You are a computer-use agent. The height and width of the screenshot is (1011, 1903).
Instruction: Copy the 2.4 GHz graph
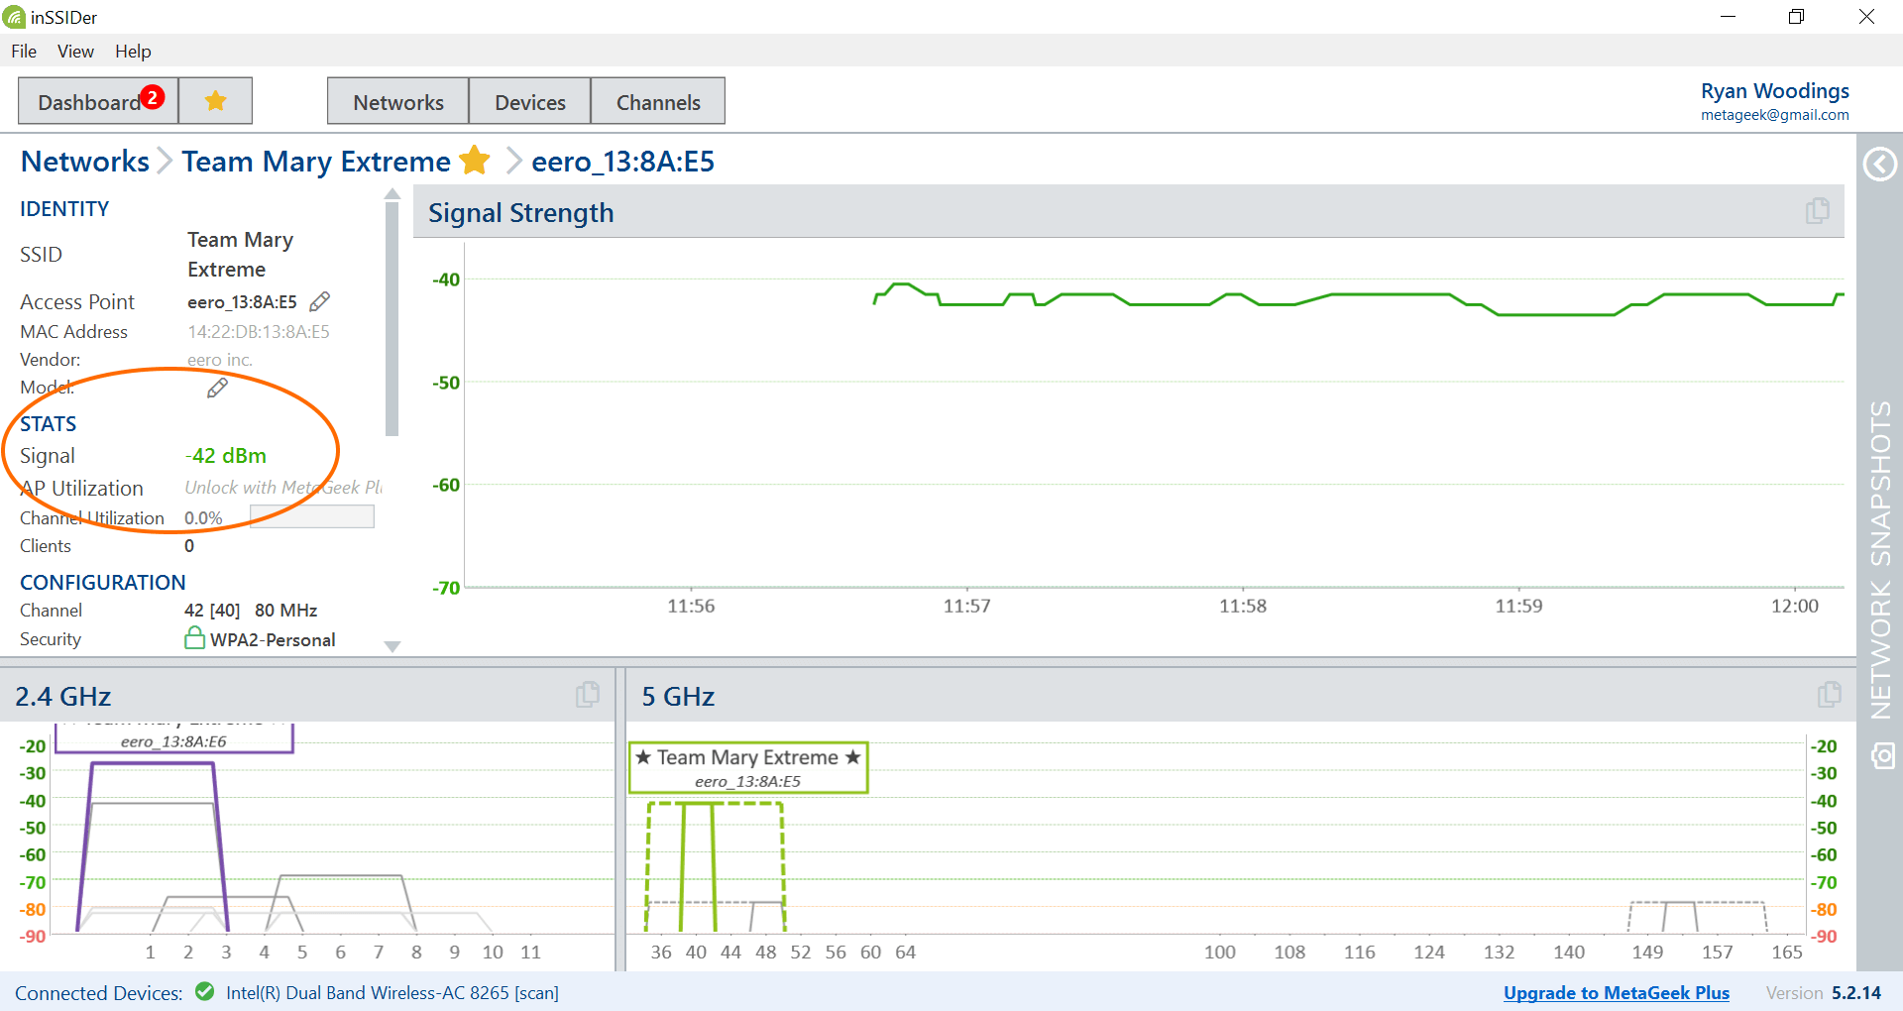588,695
